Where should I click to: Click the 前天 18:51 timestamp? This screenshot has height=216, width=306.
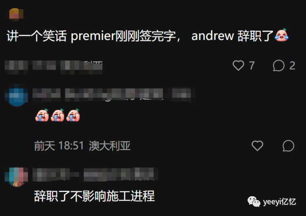tap(59, 145)
